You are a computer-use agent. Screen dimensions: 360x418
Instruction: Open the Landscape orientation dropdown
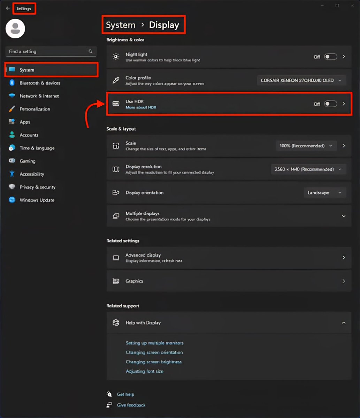325,192
